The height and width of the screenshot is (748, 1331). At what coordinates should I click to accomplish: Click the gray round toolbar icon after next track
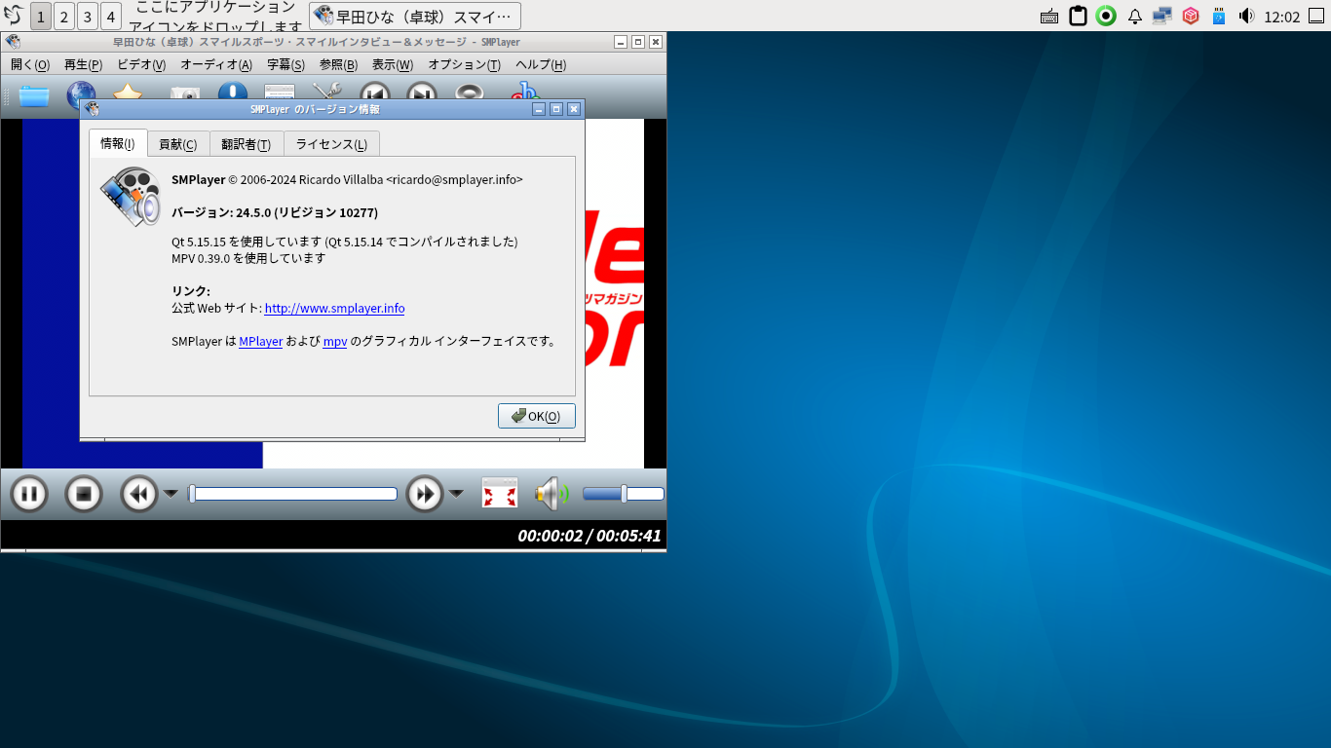coord(469,93)
